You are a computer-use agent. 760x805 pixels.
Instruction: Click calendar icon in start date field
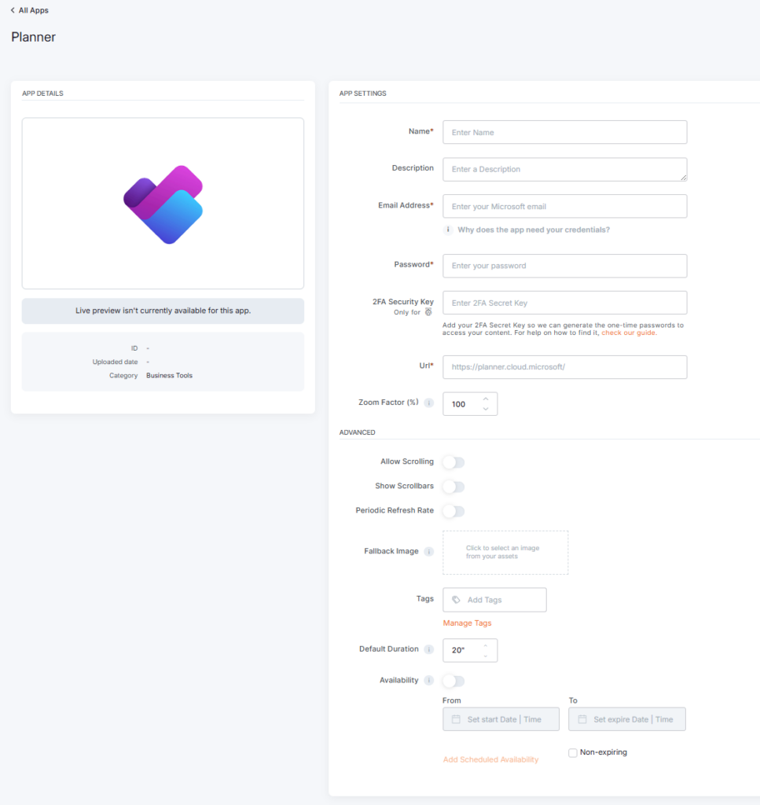[456, 719]
